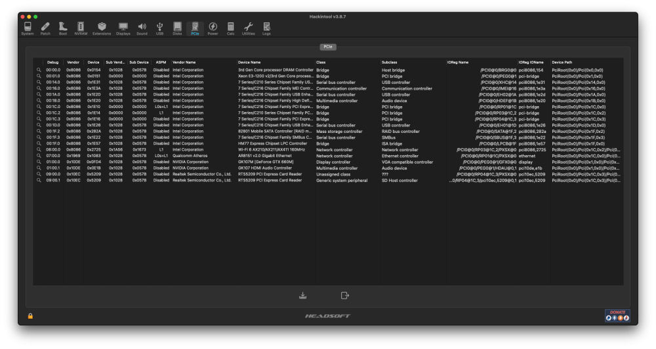Click the /PCI0@0/HDEF@1B IOReg name cell
The width and height of the screenshot is (656, 349).
click(x=497, y=101)
